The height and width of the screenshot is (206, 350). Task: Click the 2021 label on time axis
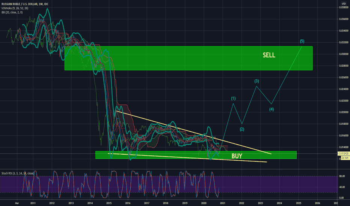(223, 203)
